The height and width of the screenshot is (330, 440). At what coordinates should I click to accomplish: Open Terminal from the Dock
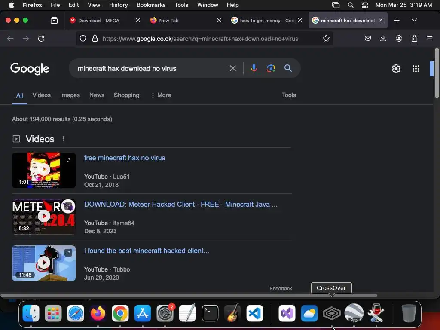tap(210, 313)
